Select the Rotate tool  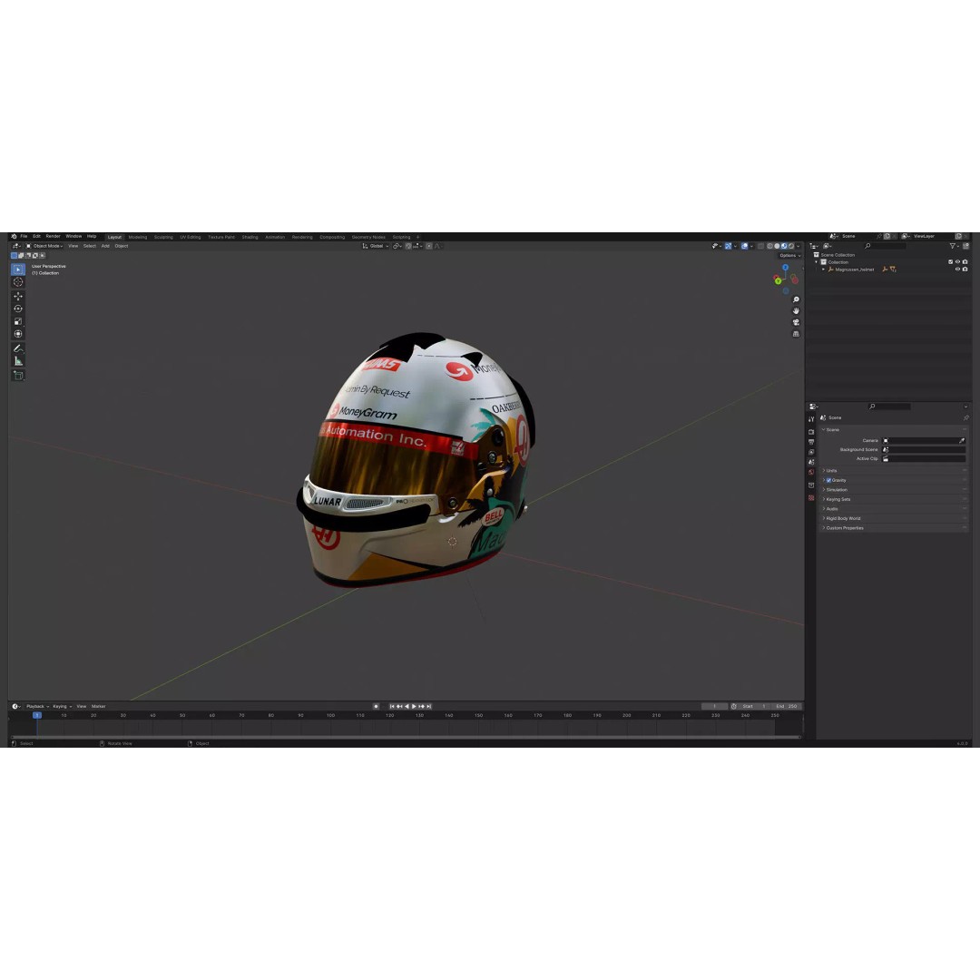point(18,309)
